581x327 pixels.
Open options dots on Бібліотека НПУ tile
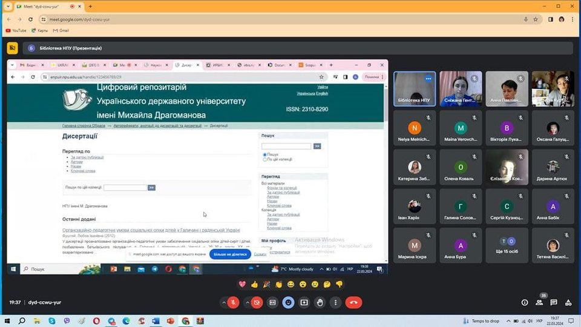point(428,78)
